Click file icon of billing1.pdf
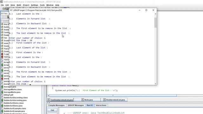Screen dimensions: 203x114 2,95
